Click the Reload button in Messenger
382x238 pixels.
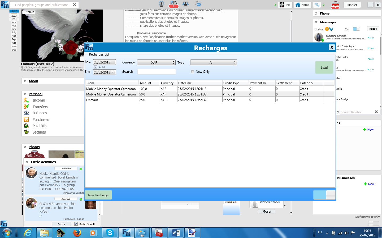tap(373, 29)
